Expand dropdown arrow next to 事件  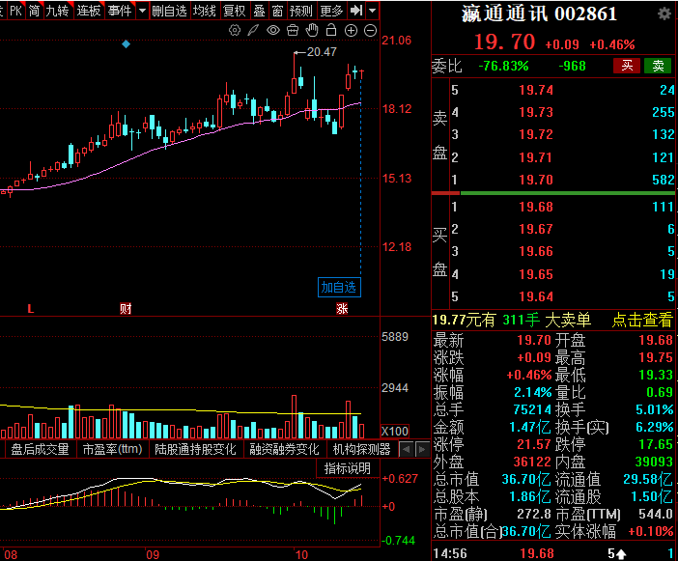(x=142, y=11)
